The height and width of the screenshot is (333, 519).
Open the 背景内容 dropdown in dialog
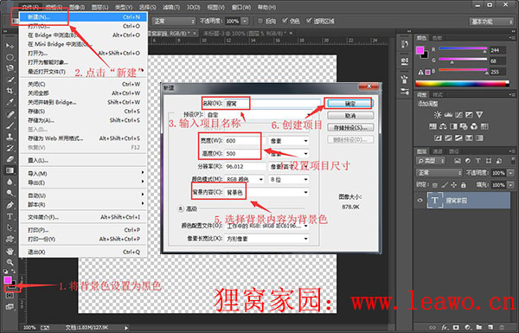(266, 192)
